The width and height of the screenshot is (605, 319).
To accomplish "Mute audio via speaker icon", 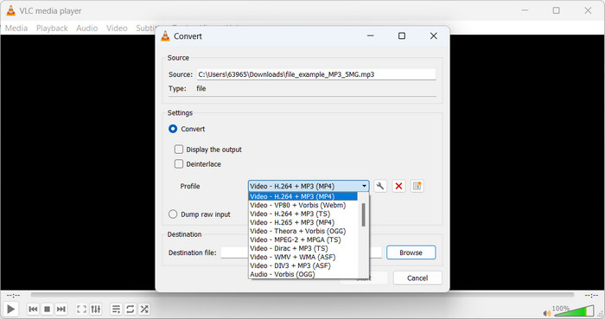I will click(x=546, y=313).
